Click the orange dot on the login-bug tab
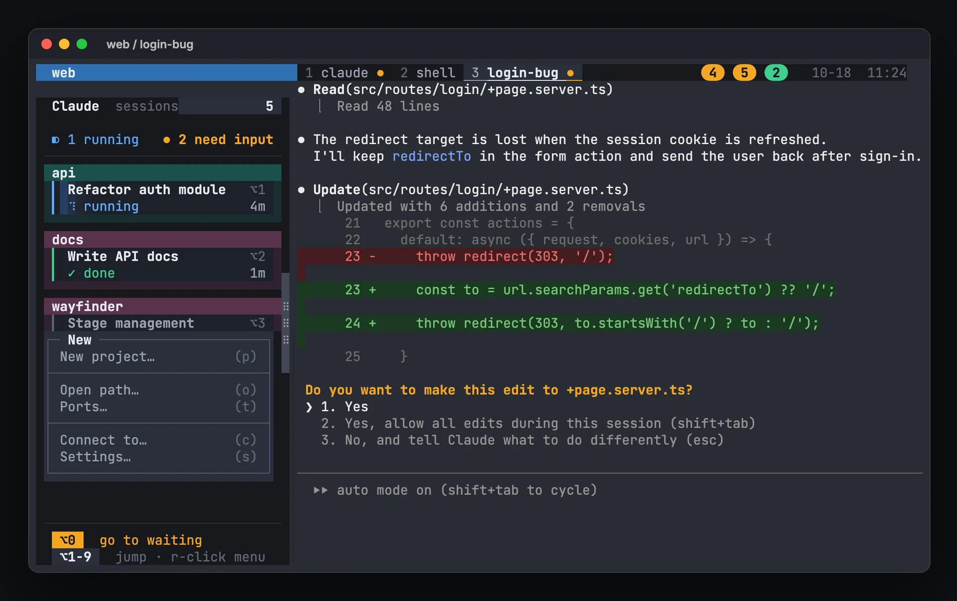 pyautogui.click(x=570, y=73)
